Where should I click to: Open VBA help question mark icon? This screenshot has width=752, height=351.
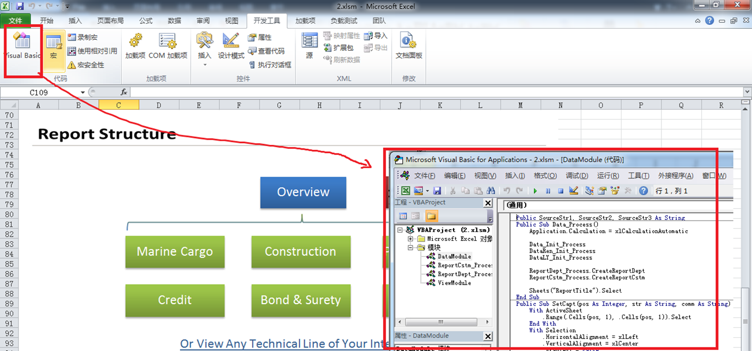coord(643,191)
